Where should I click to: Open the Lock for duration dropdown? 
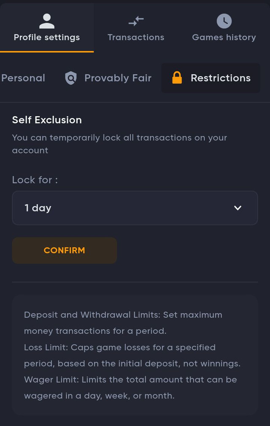tap(135, 208)
